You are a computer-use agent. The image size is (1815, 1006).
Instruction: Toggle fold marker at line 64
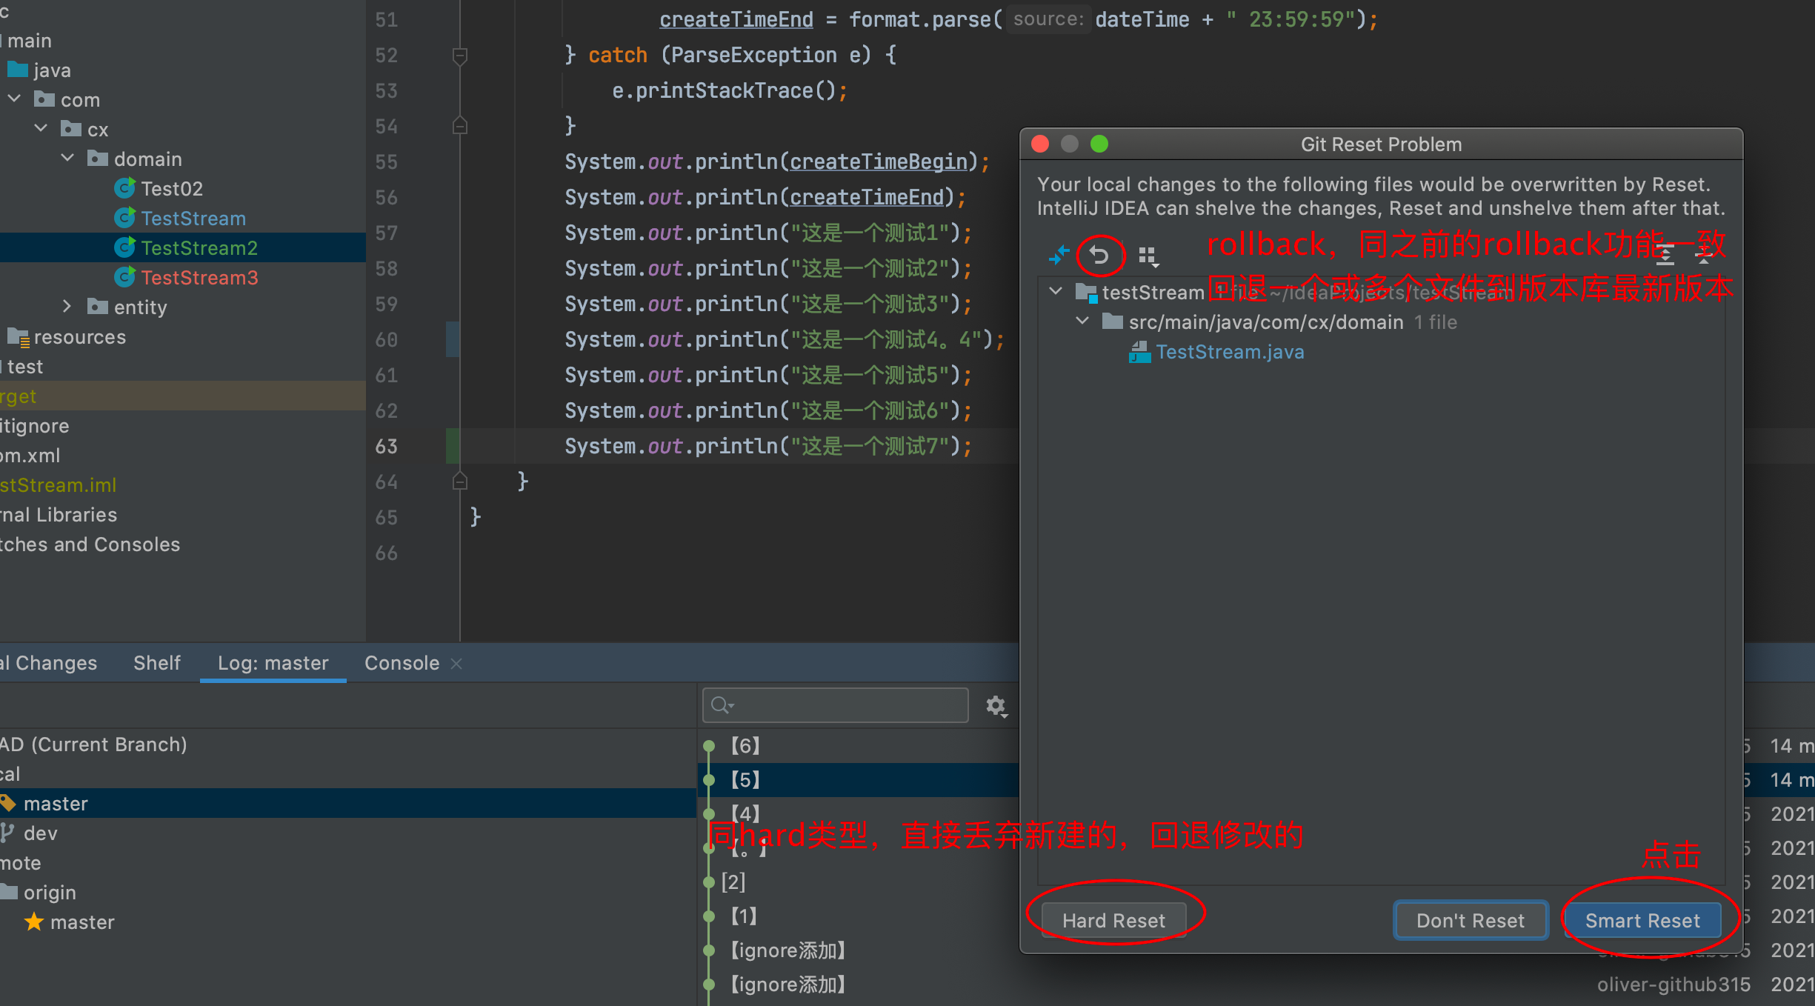[x=460, y=481]
